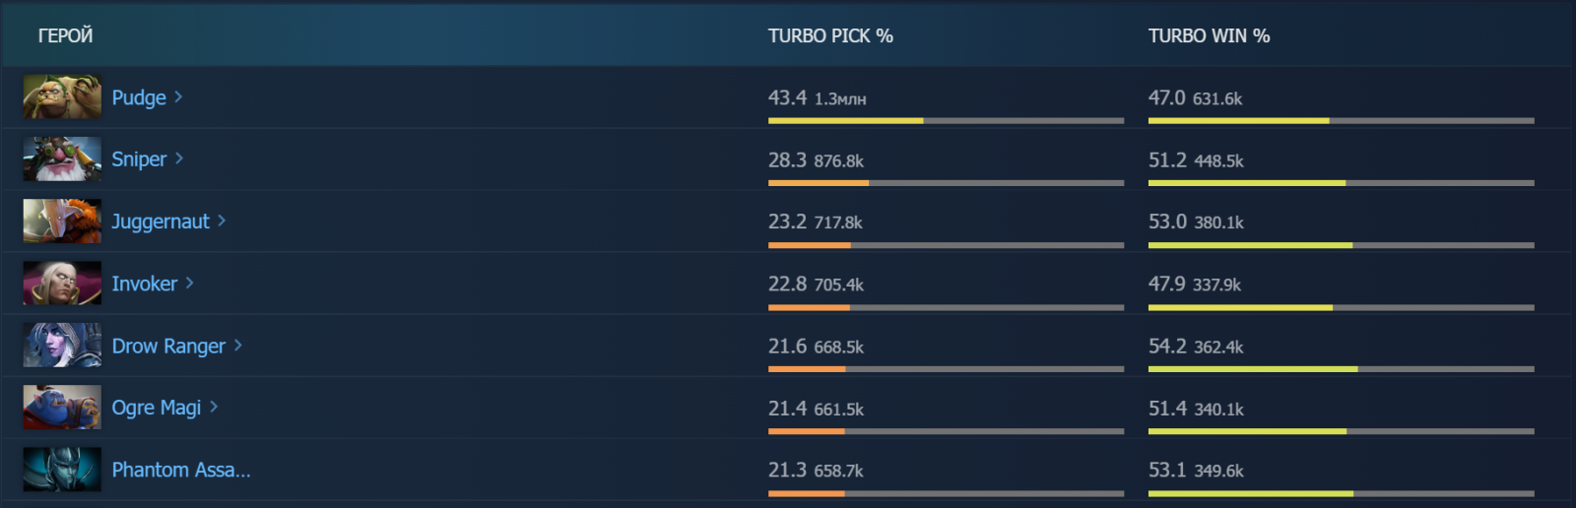Screen dimensions: 1576x508
Task: Click the arrow beside Juggernaut
Action: [222, 221]
